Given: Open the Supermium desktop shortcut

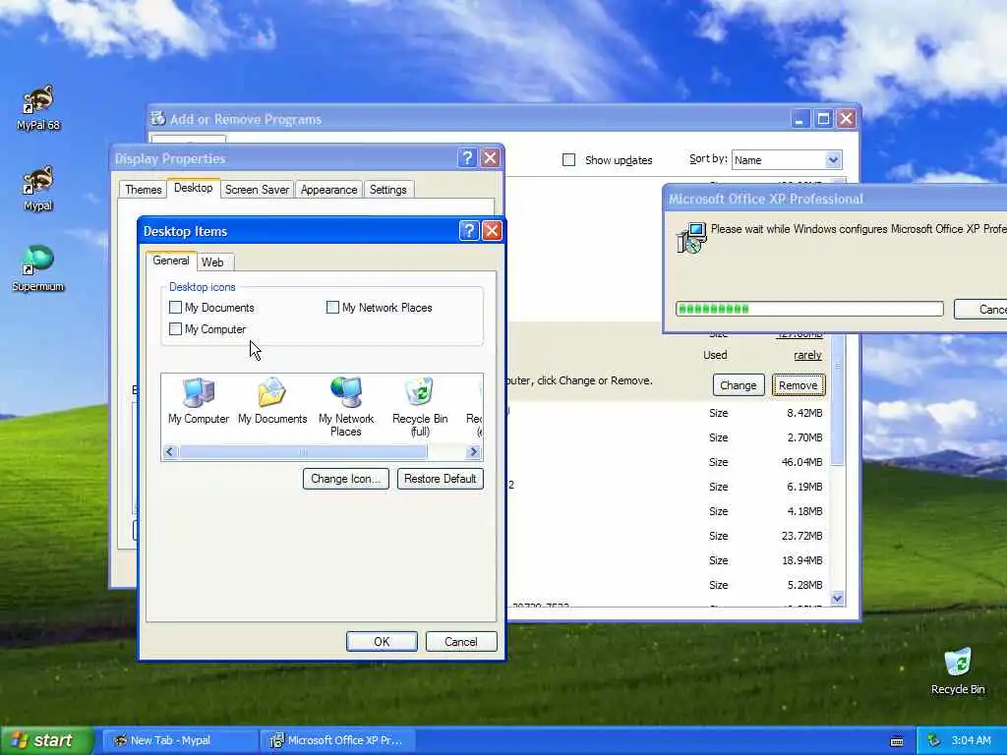Looking at the screenshot, I should 38,269.
